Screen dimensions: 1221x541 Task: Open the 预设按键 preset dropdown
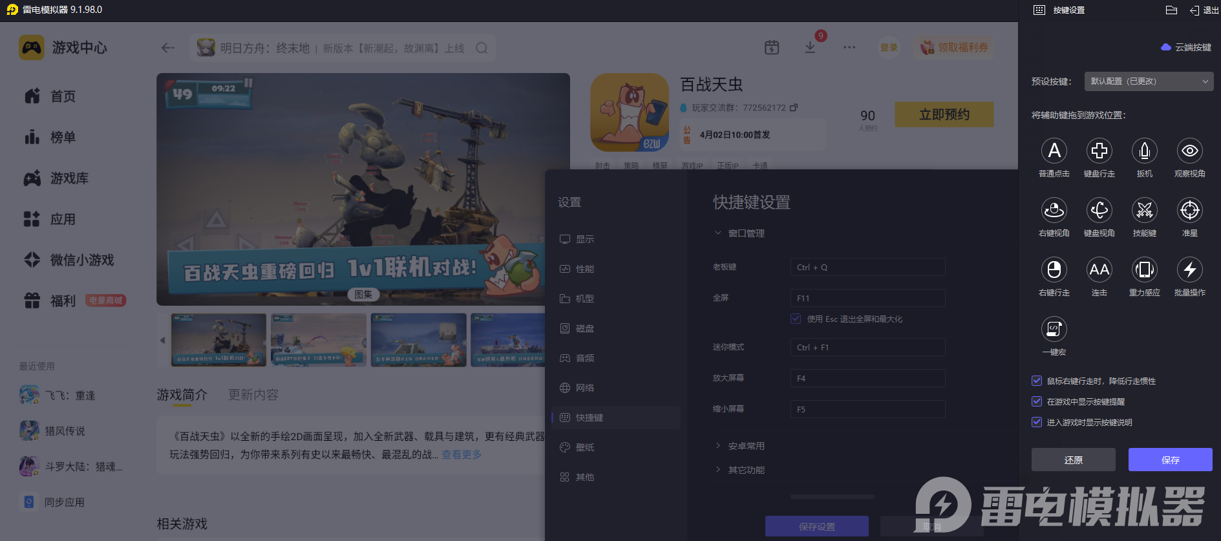pos(1149,81)
